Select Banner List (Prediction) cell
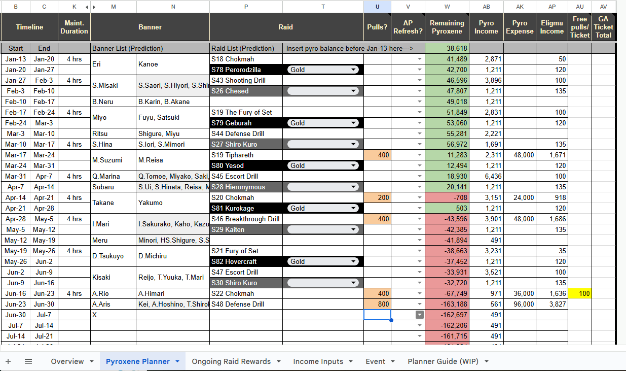Screen dimensions: 626x371 pyautogui.click(x=150, y=48)
